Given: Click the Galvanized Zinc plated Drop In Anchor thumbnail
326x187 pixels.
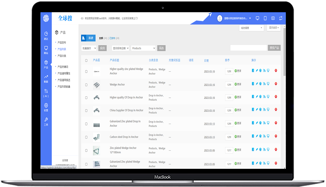Looking at the screenshot, I should point(96,124).
